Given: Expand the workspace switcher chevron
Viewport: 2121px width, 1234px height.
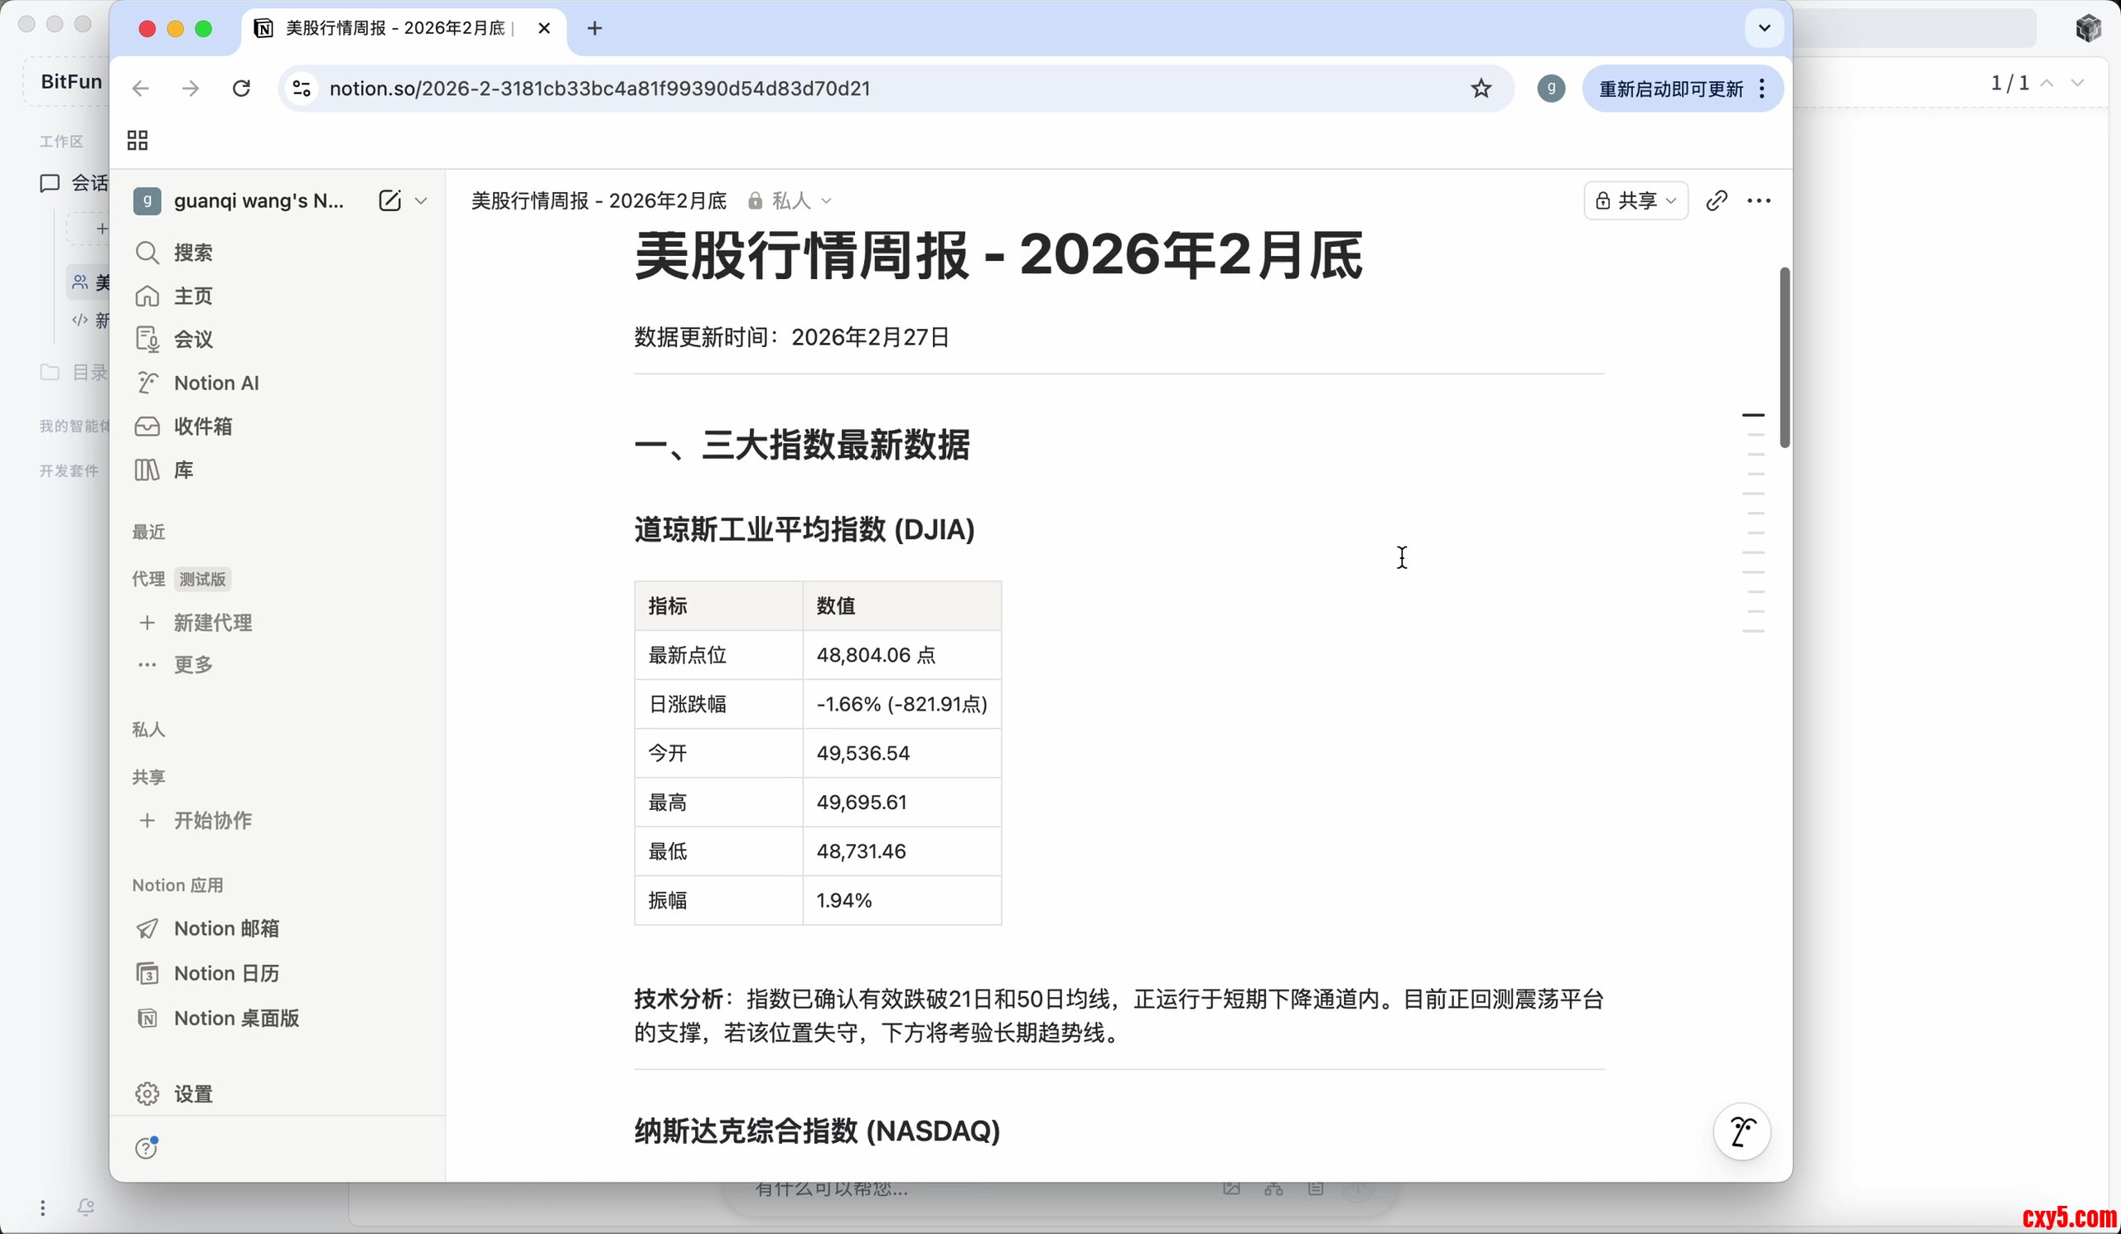Looking at the screenshot, I should [421, 200].
